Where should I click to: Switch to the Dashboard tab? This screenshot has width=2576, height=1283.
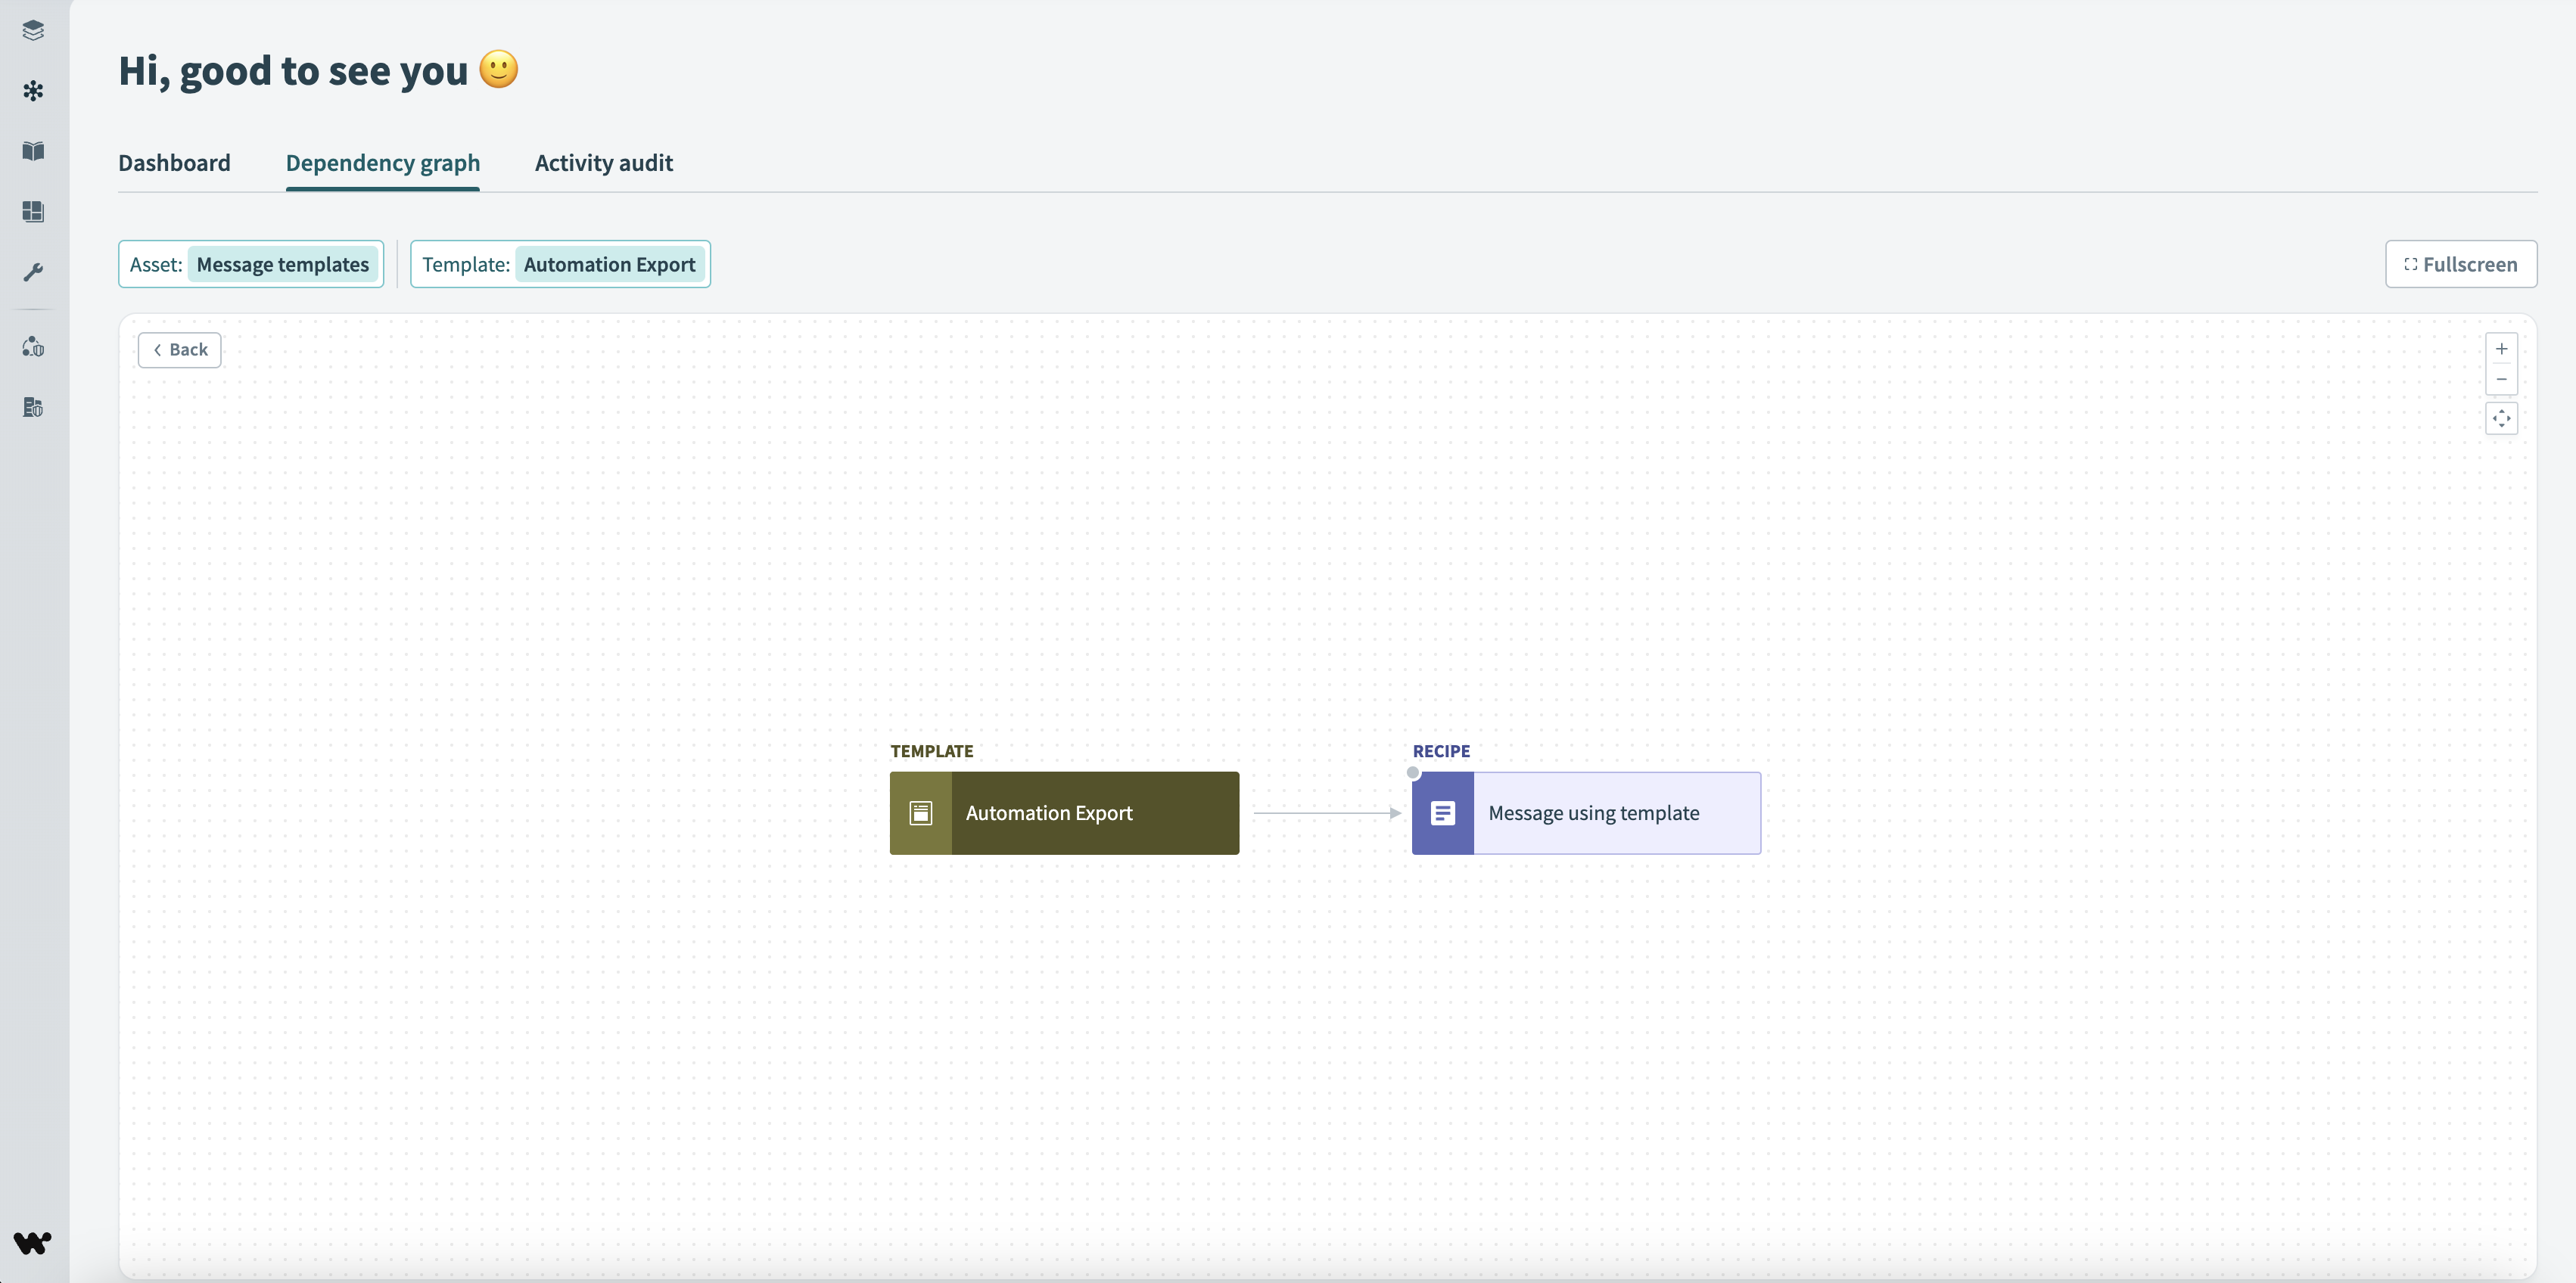click(x=174, y=163)
